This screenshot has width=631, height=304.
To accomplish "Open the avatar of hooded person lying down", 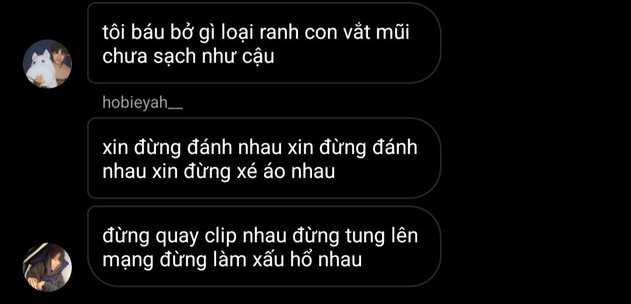I will (47, 267).
